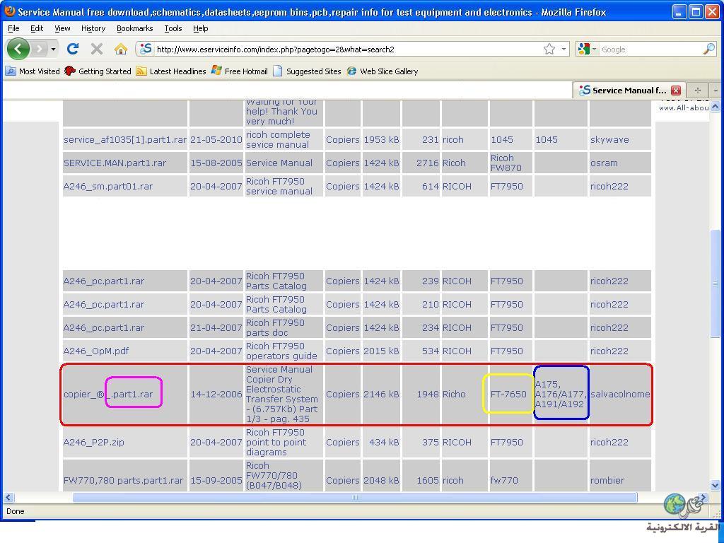Click the vertical scrollbar up arrow
This screenshot has height=543, width=724.
pyautogui.click(x=716, y=106)
